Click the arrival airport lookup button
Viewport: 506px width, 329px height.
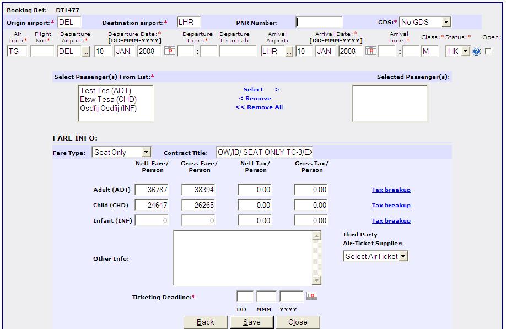289,52
